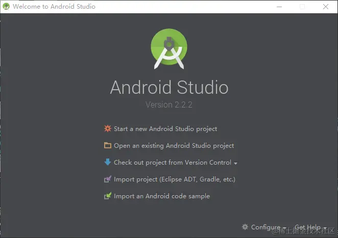Close the Welcome to Android Studio window
The image size is (338, 238).
coord(326,7)
